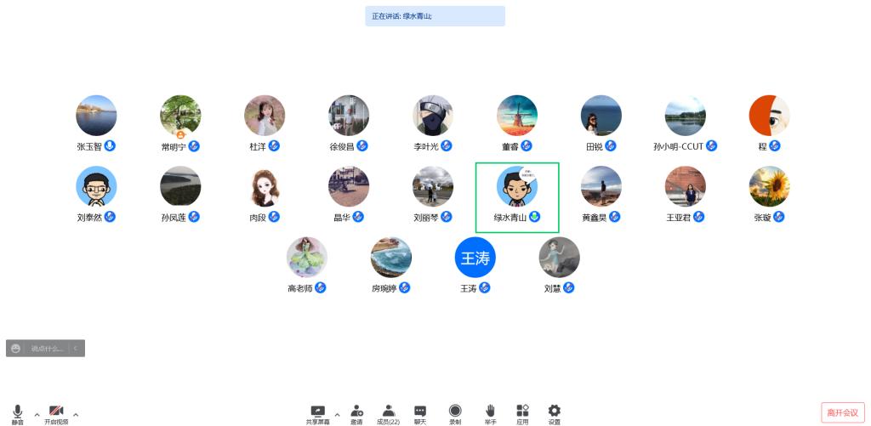Click the mic status icon beside 张玉智
871x426 pixels.
click(x=110, y=146)
